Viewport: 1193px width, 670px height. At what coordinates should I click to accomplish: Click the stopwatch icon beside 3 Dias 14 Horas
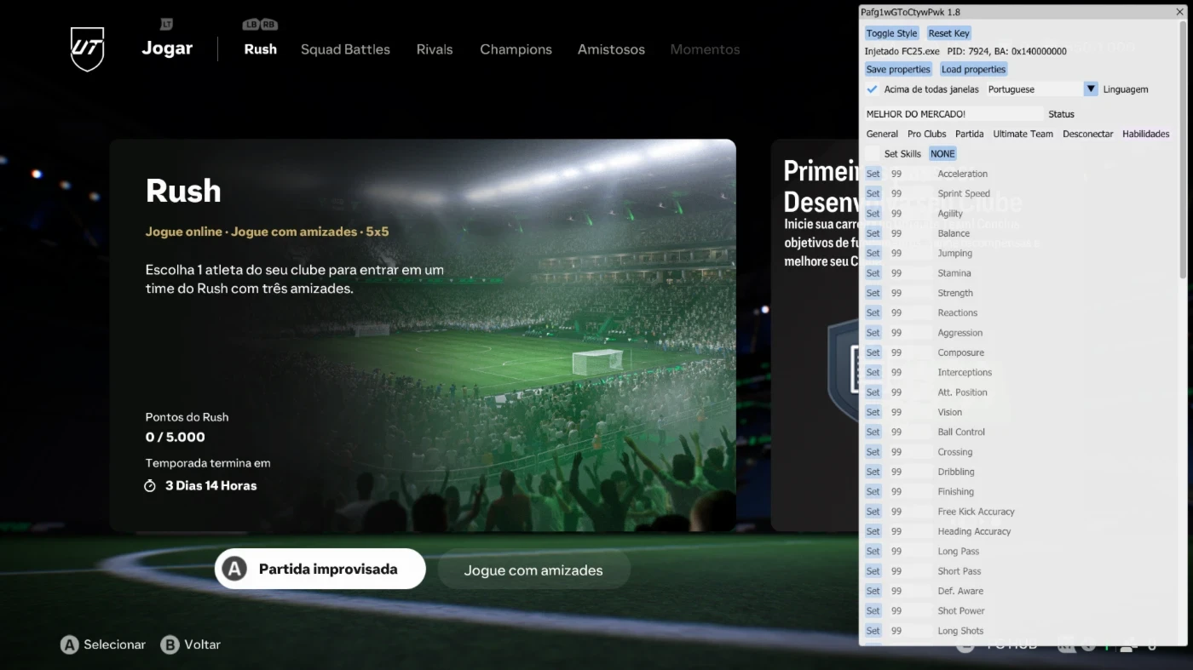pyautogui.click(x=150, y=485)
